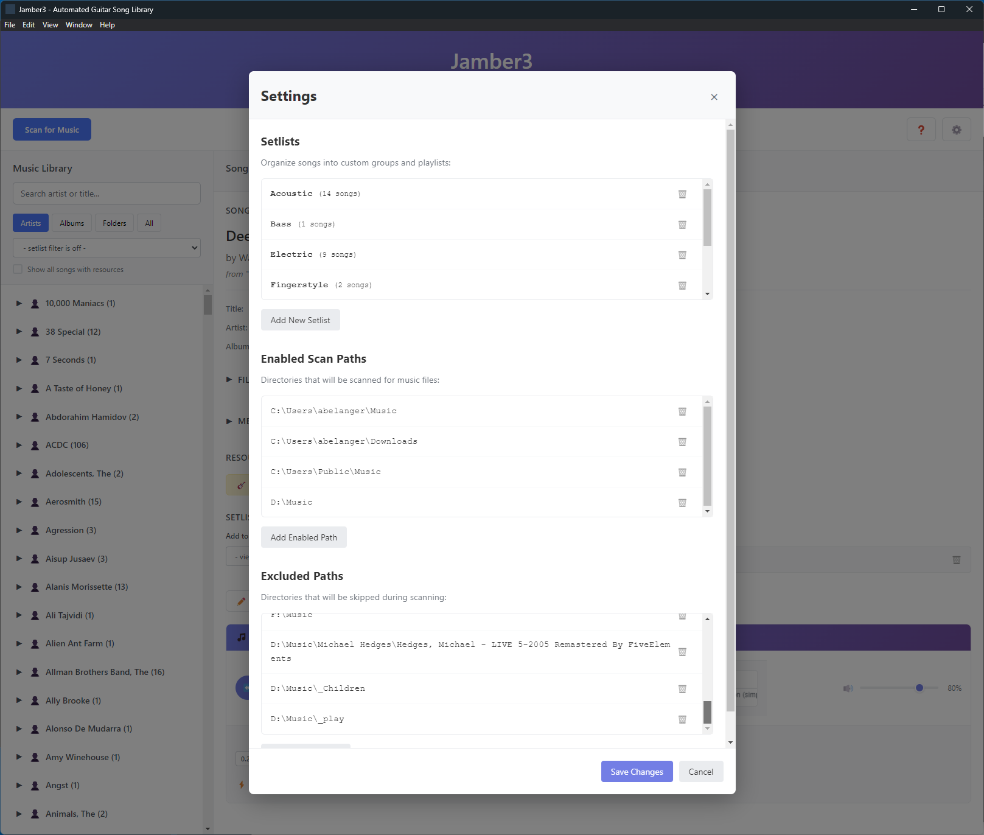
Task: Select the Animals, The (2) artist row
Action: pos(101,814)
